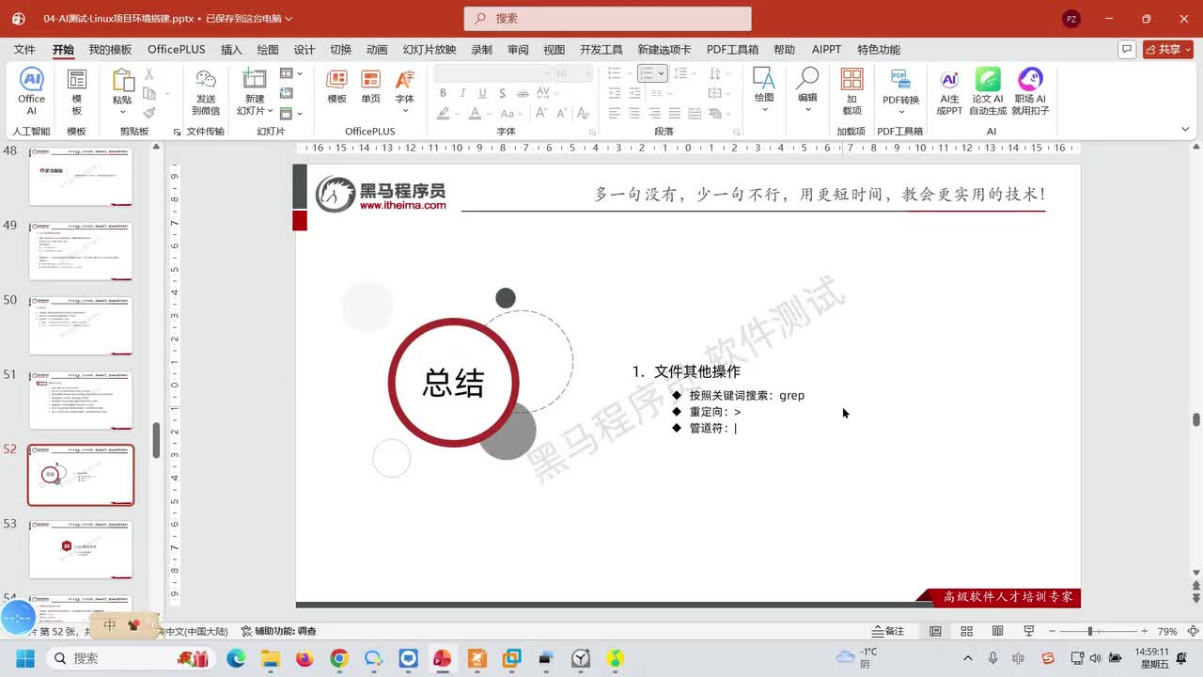Open the 模板 template gallery beside Office AI

click(x=77, y=91)
